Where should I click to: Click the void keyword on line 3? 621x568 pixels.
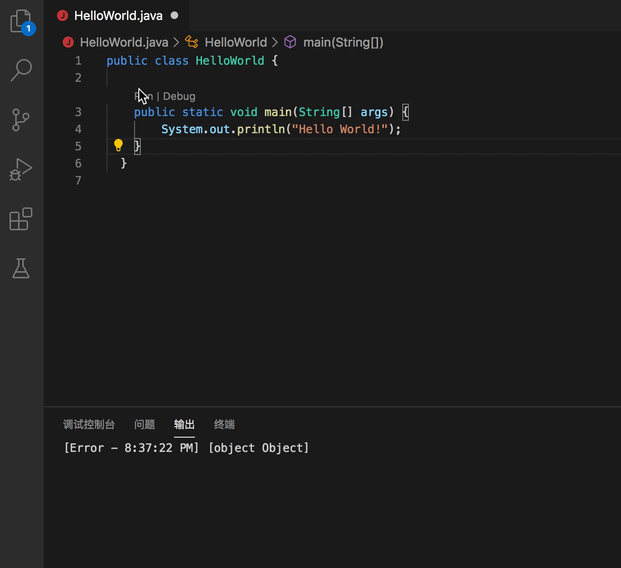coord(244,112)
